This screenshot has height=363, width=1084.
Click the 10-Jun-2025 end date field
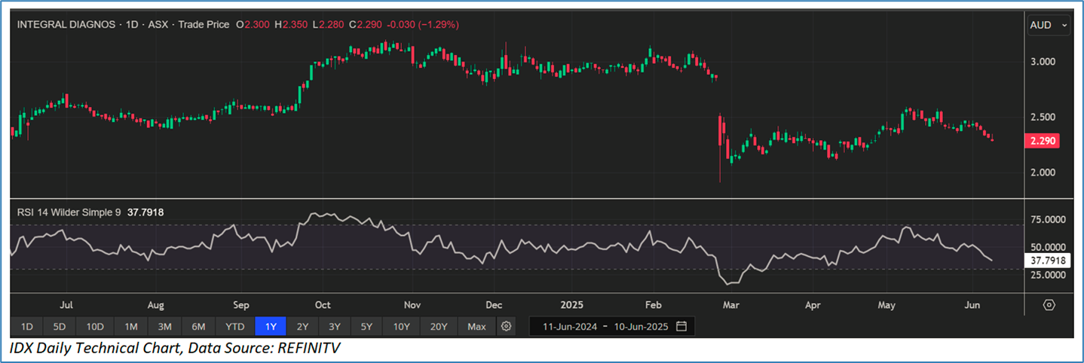640,327
